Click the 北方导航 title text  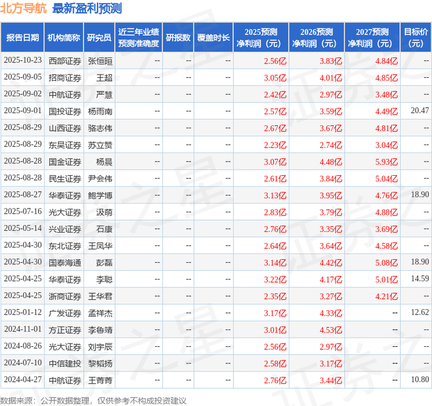[23, 8]
